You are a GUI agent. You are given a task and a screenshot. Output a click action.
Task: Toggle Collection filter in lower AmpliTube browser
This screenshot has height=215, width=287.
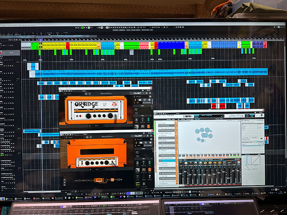148,145
